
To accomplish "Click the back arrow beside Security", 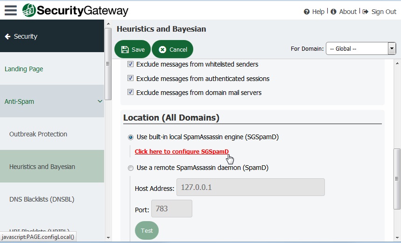I will [7, 36].
